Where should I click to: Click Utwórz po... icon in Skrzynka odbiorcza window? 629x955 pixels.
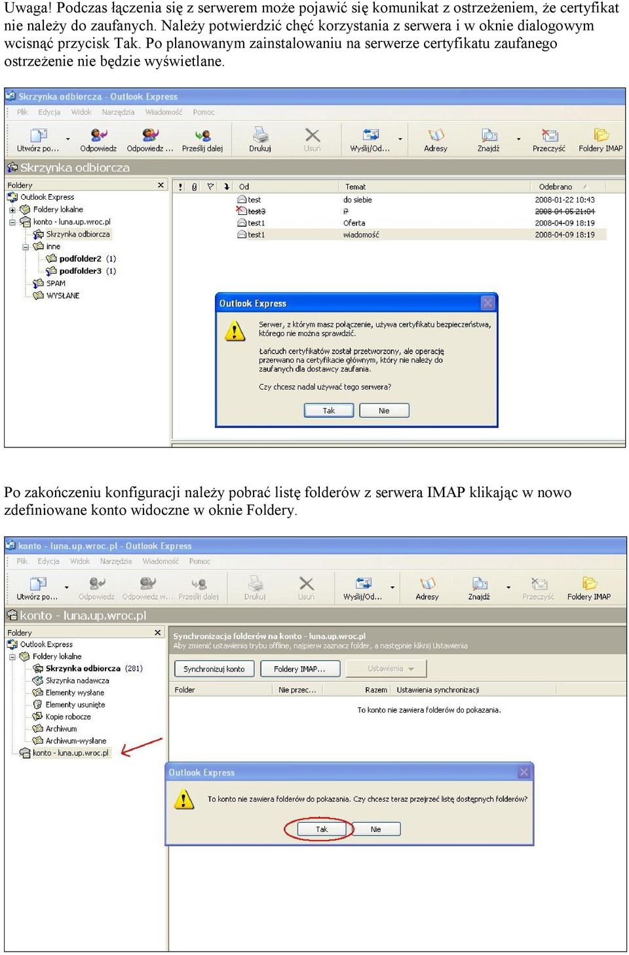click(x=38, y=135)
